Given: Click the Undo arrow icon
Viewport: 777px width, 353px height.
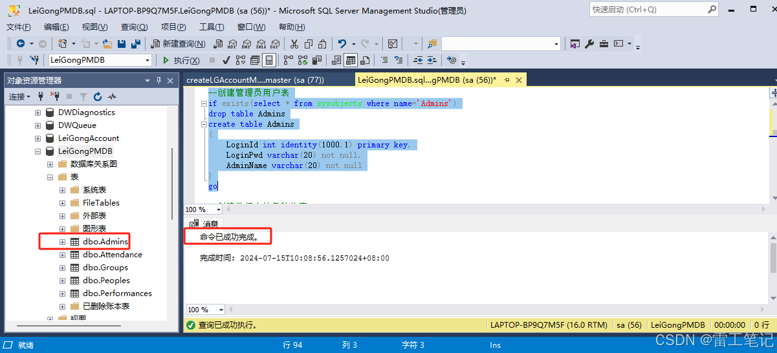Looking at the screenshot, I should 342,44.
